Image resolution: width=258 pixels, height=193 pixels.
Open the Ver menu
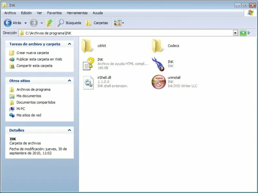click(39, 13)
